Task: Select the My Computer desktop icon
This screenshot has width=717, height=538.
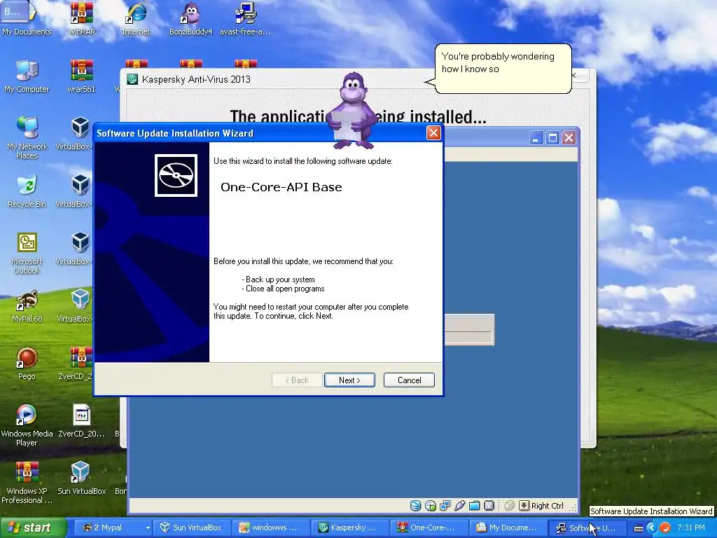Action: tap(27, 76)
